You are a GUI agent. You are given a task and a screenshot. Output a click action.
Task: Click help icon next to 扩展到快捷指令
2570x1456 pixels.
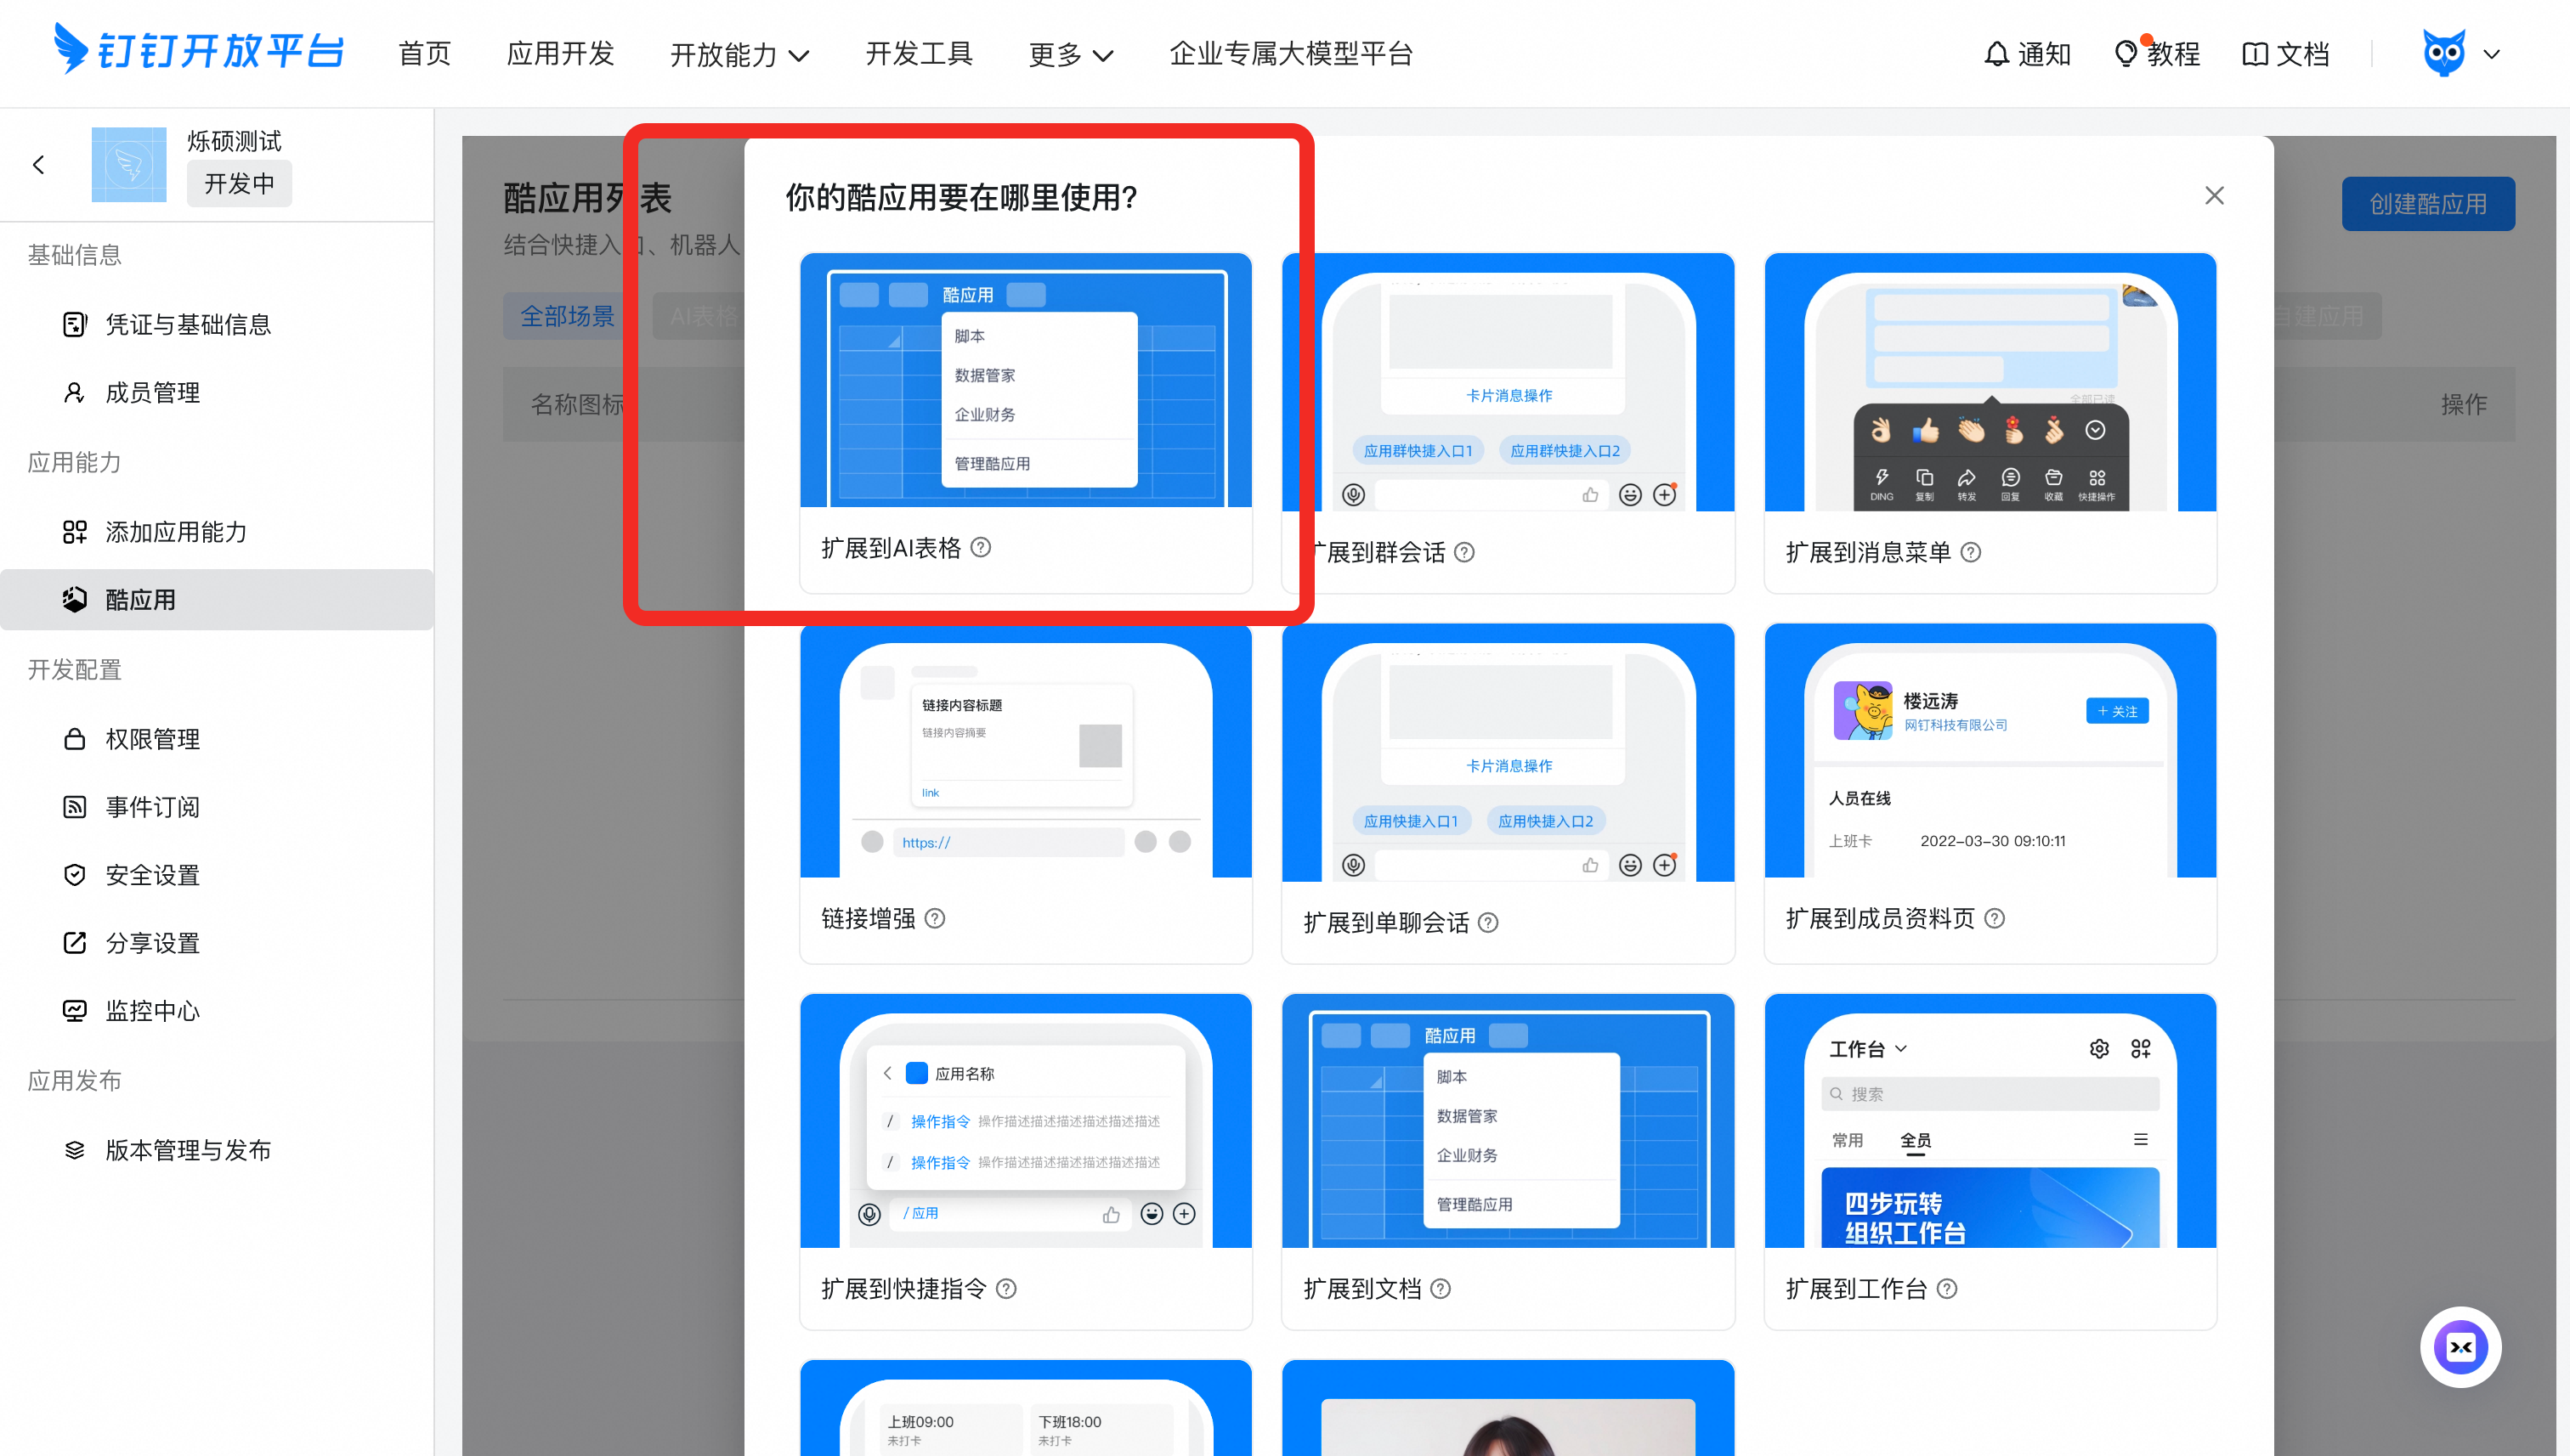pyautogui.click(x=1006, y=1289)
